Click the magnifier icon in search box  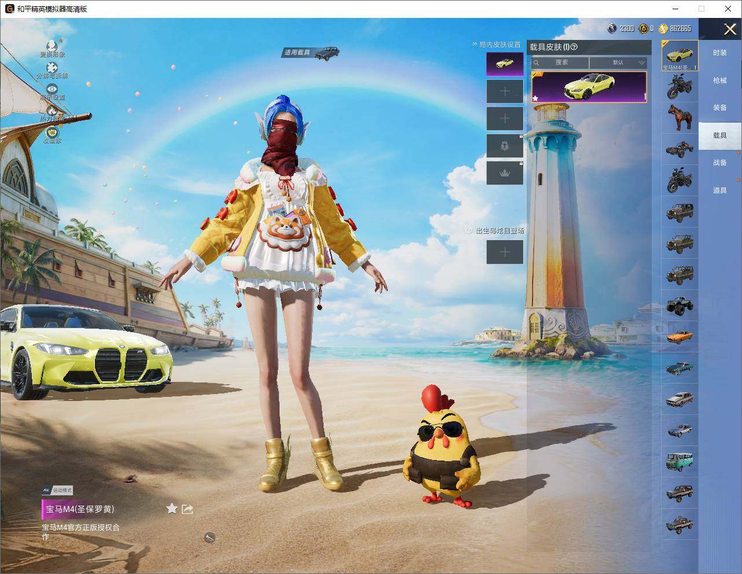point(537,62)
